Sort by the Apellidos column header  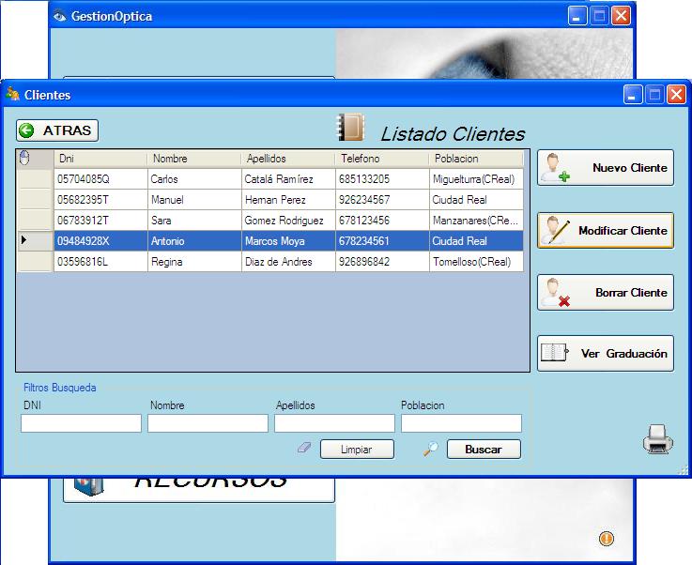click(288, 159)
